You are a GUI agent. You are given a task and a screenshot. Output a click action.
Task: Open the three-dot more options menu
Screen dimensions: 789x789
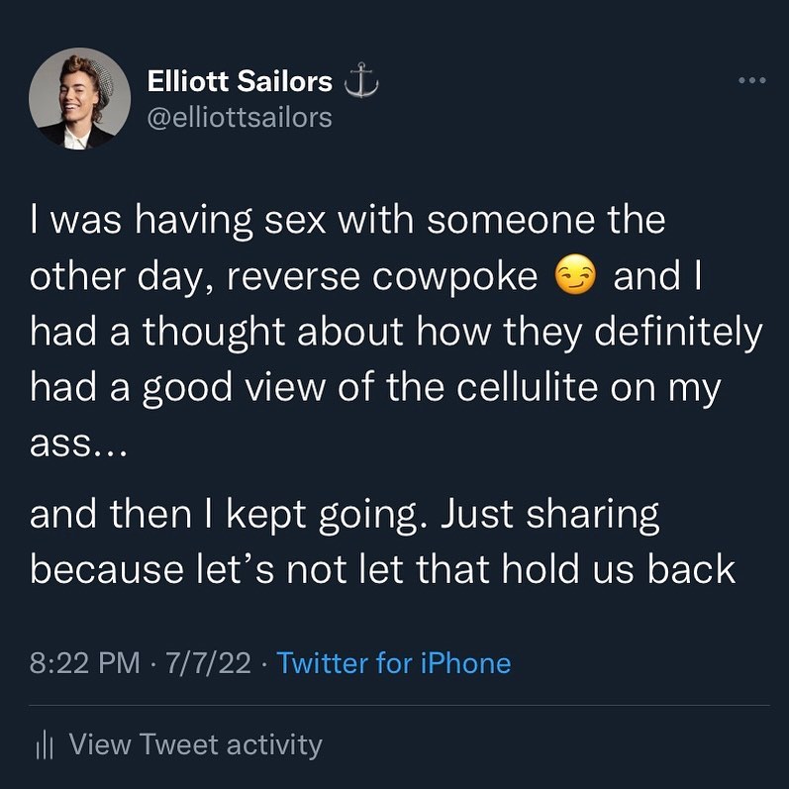pos(752,80)
